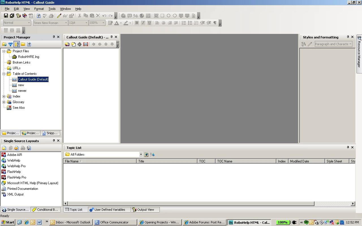Switch to Inbox - Microsoft Outlook taskbar button
Screen dimensions: 362x226
[x=71, y=222]
